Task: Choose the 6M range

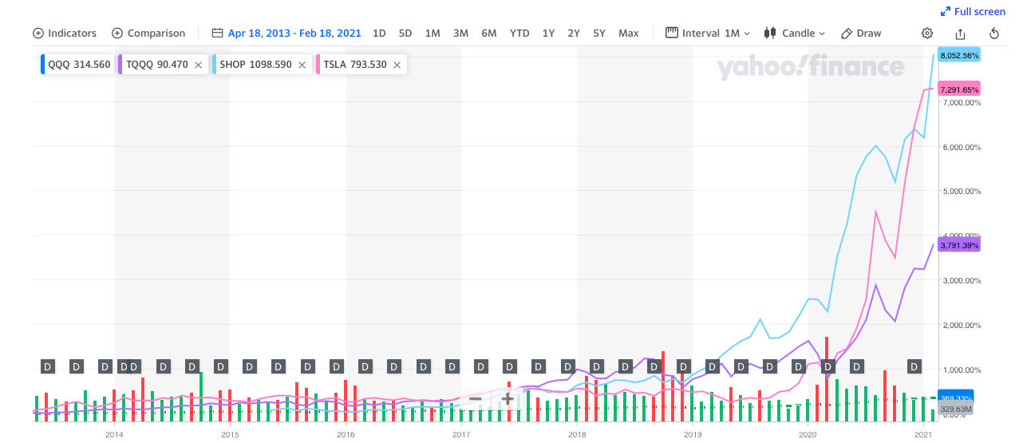Action: point(489,33)
